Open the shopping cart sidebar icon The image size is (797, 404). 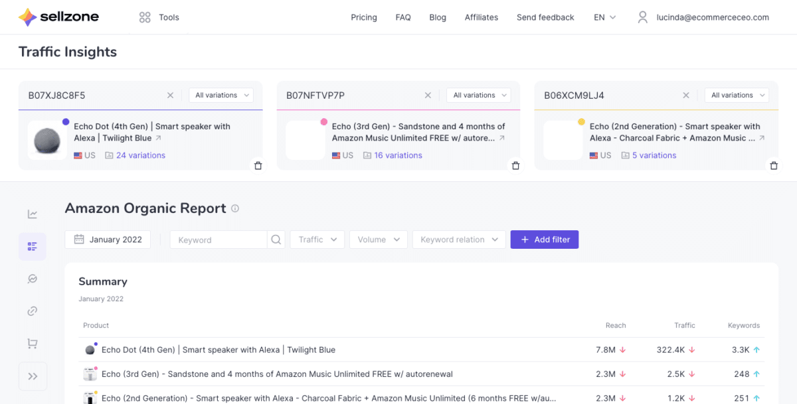tap(33, 344)
